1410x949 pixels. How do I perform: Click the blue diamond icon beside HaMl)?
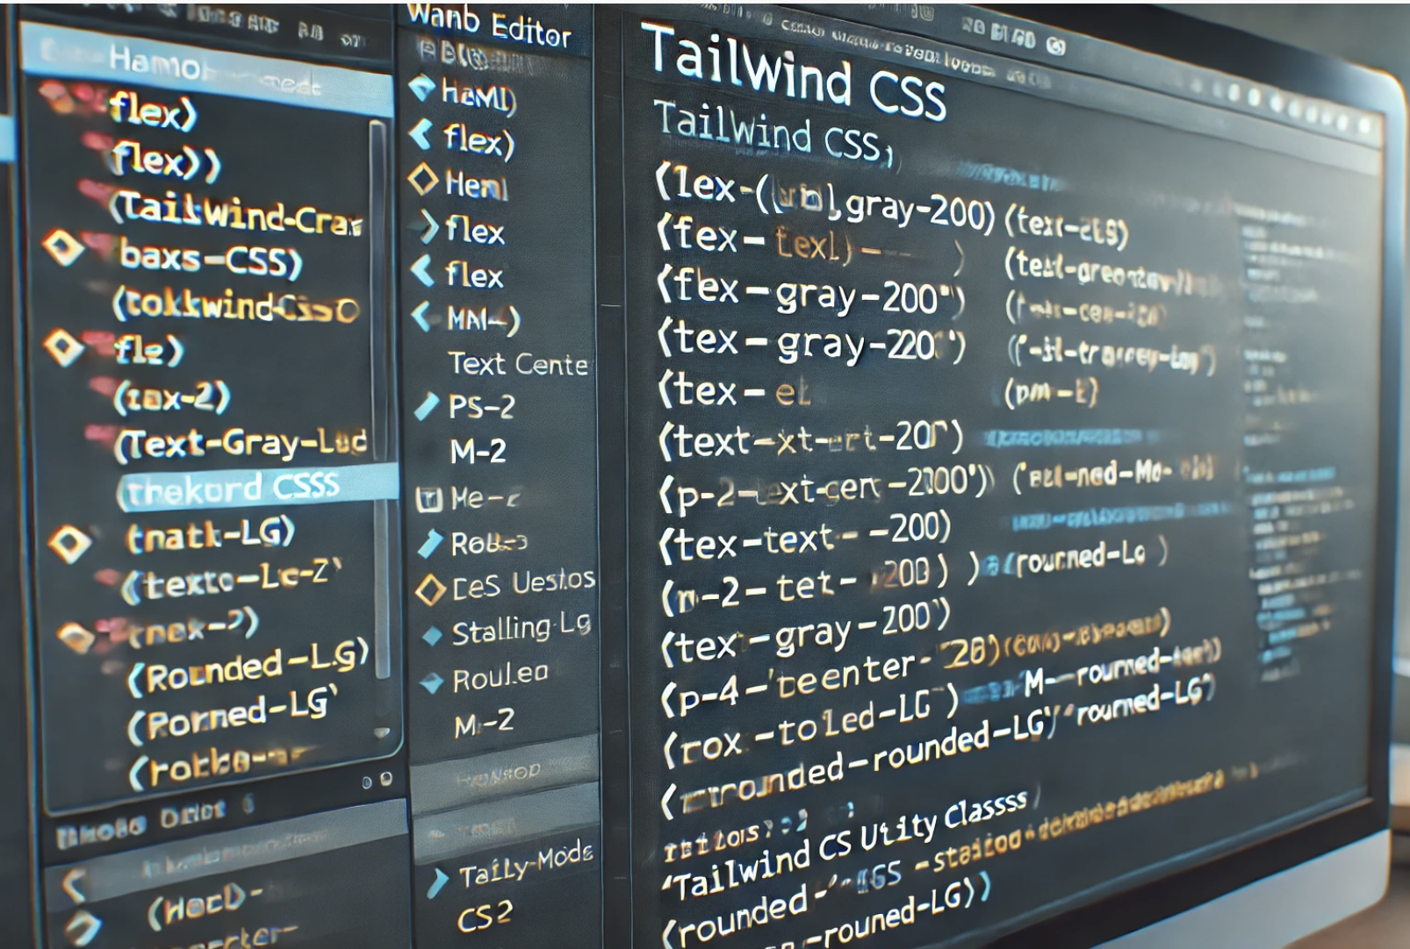(x=423, y=88)
